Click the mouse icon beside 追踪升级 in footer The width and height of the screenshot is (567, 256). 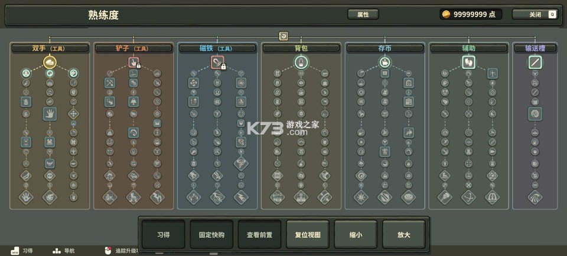(x=107, y=251)
